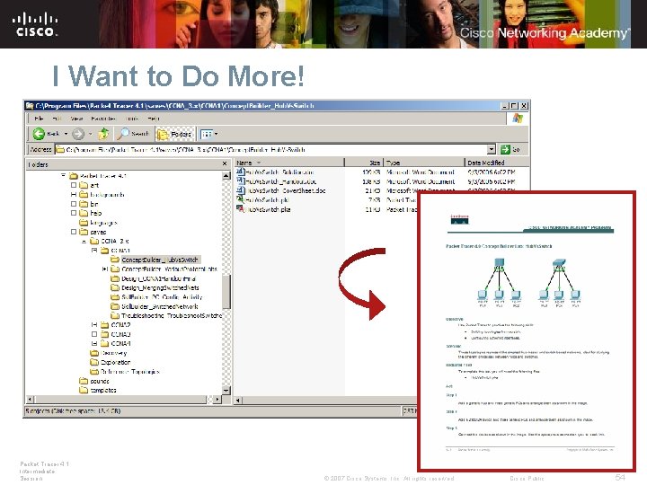Click the Exploration folder icon in tree
647x485 pixels.
(x=94, y=362)
